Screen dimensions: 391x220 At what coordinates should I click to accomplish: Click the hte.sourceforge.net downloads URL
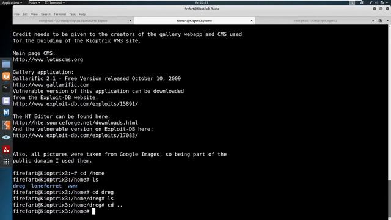(x=75, y=123)
